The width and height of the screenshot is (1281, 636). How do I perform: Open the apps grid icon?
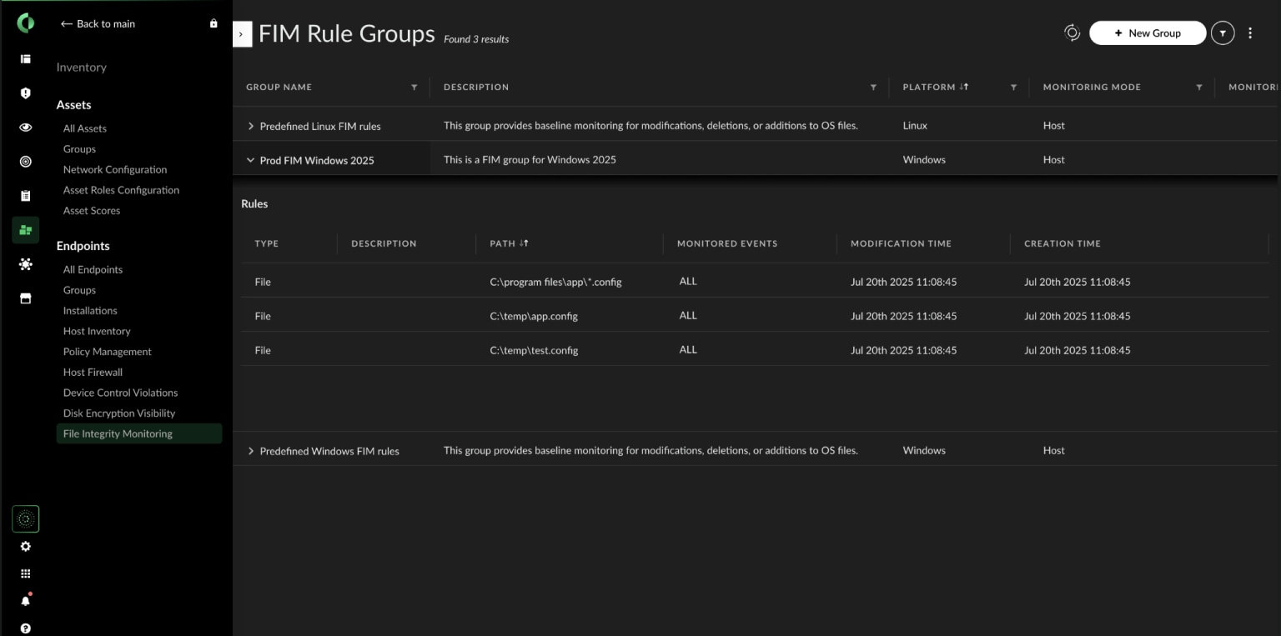tap(25, 573)
